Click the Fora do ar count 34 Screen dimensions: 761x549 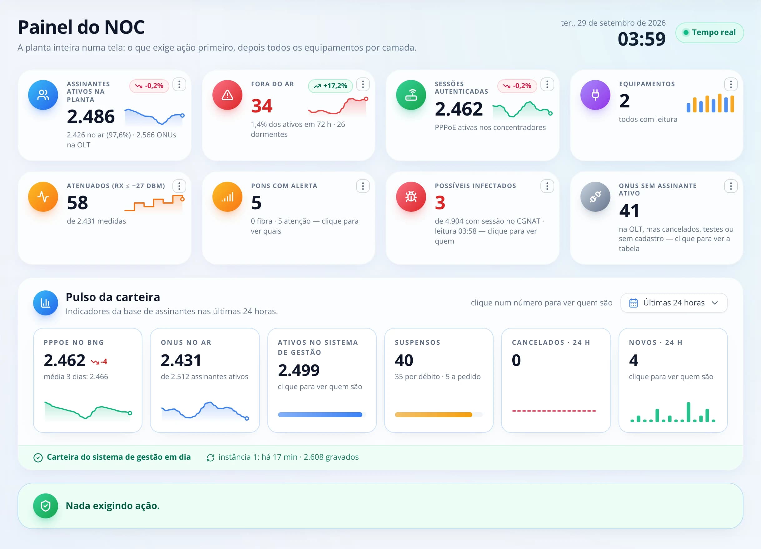[262, 106]
